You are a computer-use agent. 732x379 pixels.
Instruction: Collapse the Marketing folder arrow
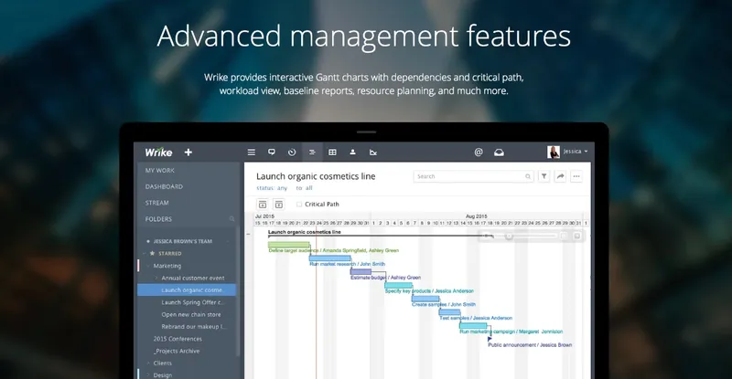pos(148,266)
